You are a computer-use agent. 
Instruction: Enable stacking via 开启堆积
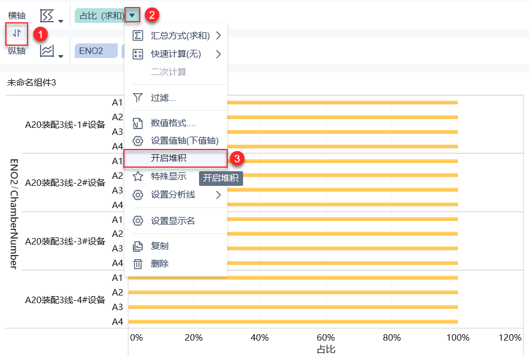click(x=176, y=158)
